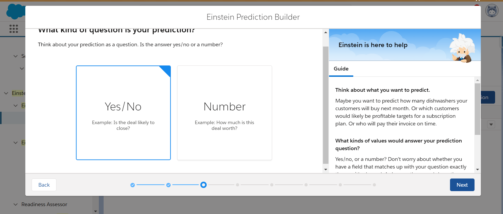Click the second completed step checkmark

pyautogui.click(x=168, y=185)
